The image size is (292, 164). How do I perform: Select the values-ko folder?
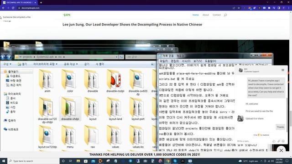[138, 137]
